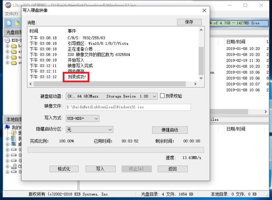Image resolution: width=272 pixels, height=200 pixels.
Task: Click the 映像文件 path field
Action: tap(128, 107)
